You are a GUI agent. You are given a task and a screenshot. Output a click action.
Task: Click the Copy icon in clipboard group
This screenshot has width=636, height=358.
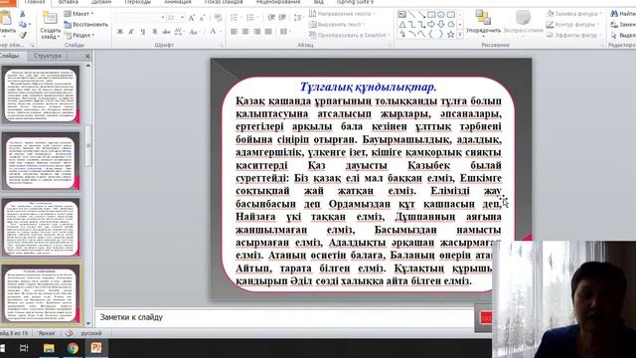coord(23,25)
